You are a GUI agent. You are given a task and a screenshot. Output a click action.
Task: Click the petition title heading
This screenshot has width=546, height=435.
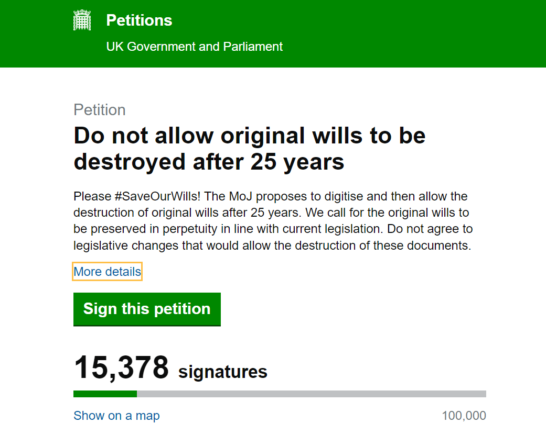pyautogui.click(x=250, y=149)
